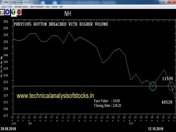176x132 pixels.
Task: Open the Curve Types menu
Action: (x=6, y=6)
